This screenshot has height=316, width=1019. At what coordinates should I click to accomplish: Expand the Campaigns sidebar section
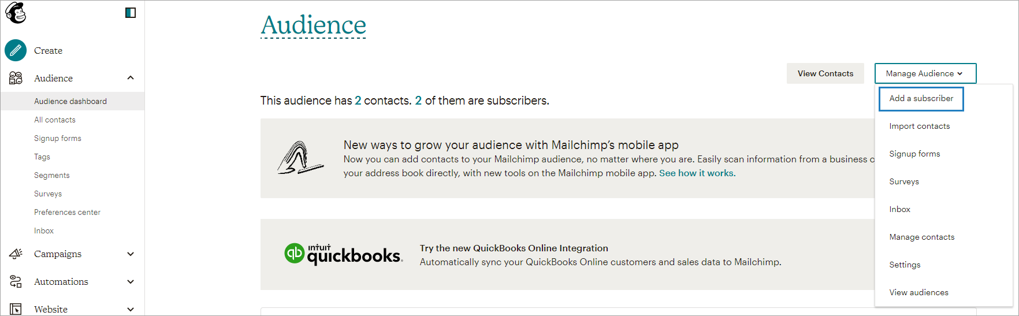click(x=131, y=254)
